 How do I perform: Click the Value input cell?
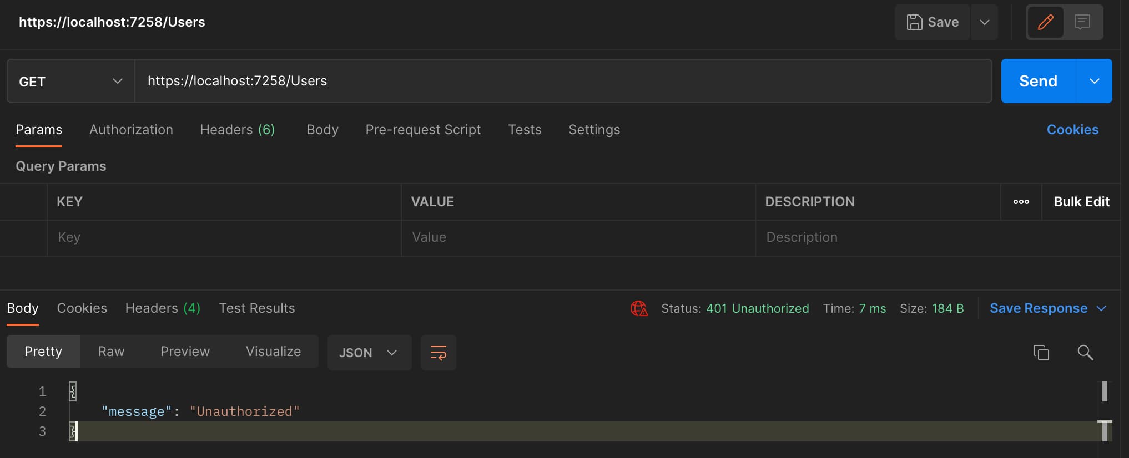pyautogui.click(x=578, y=238)
